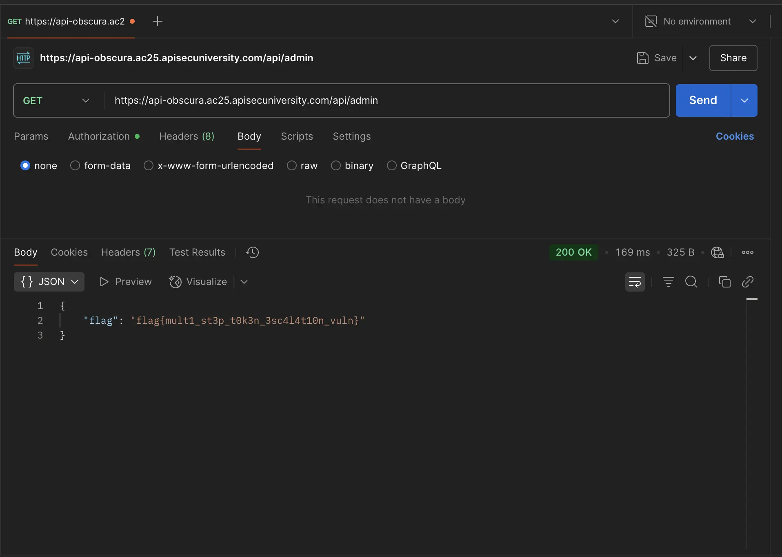Image resolution: width=782 pixels, height=557 pixels.
Task: Click the no-environment icon
Action: pyautogui.click(x=651, y=21)
